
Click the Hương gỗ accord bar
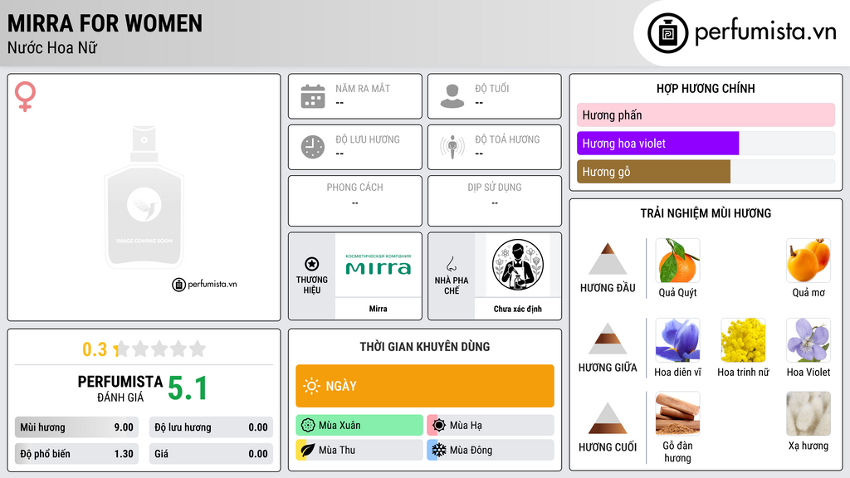[706, 172]
